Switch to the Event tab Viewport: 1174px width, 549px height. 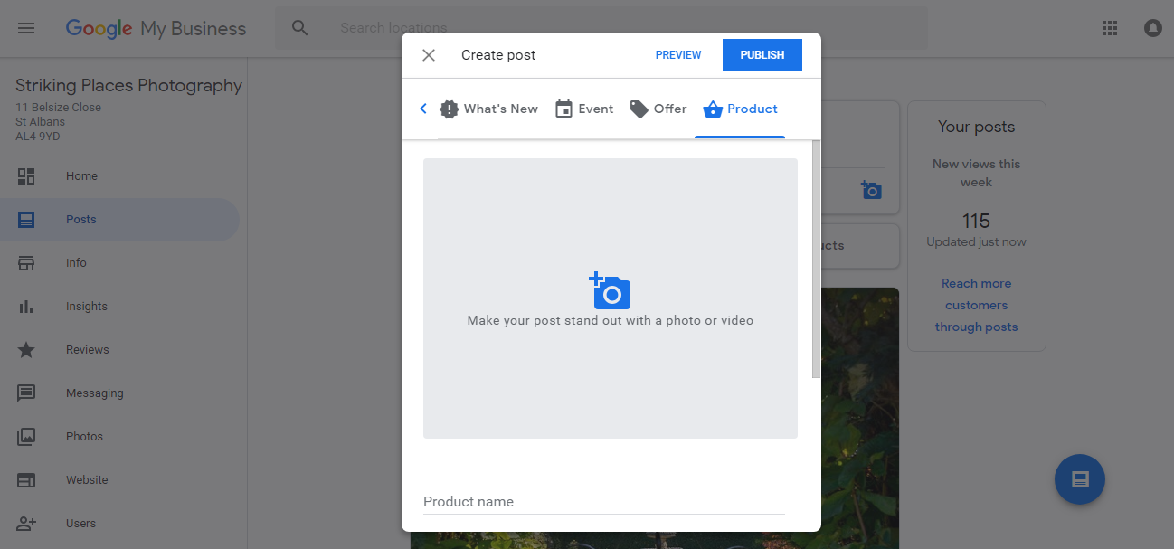point(584,109)
